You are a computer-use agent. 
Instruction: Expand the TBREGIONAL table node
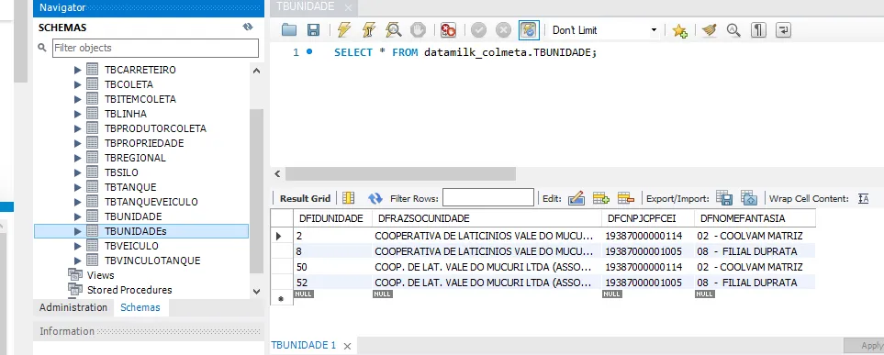[78, 158]
